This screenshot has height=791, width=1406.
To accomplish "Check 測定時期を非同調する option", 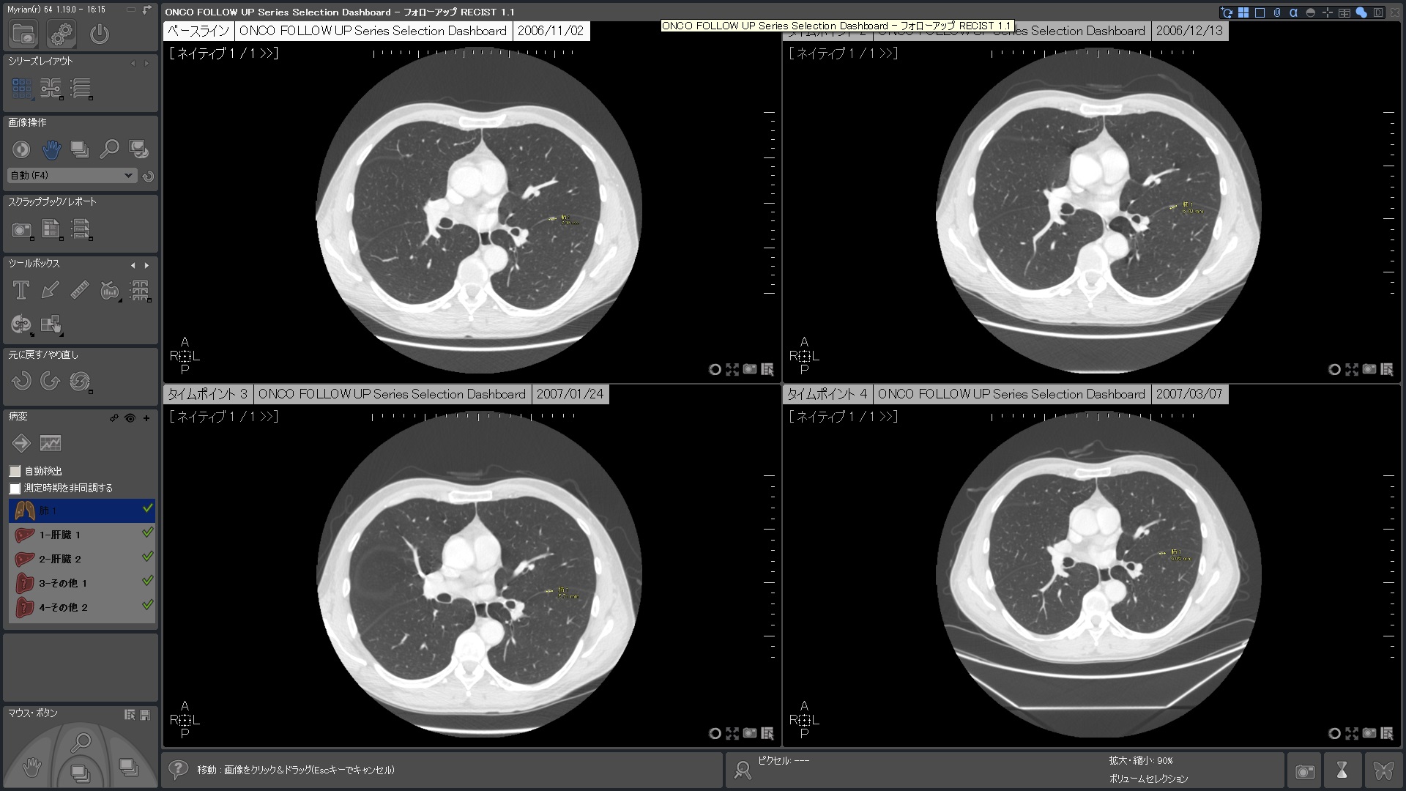I will click(15, 488).
